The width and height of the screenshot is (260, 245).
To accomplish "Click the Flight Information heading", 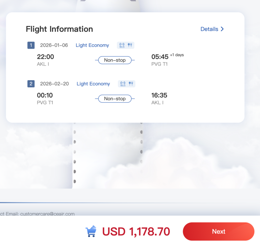I will (59, 29).
